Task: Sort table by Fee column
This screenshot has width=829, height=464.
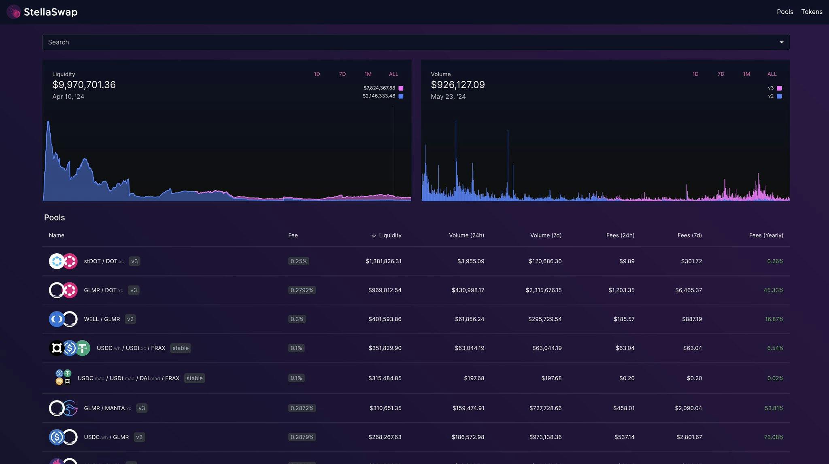Action: (293, 235)
